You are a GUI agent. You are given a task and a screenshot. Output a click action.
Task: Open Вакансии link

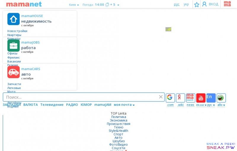14,61
